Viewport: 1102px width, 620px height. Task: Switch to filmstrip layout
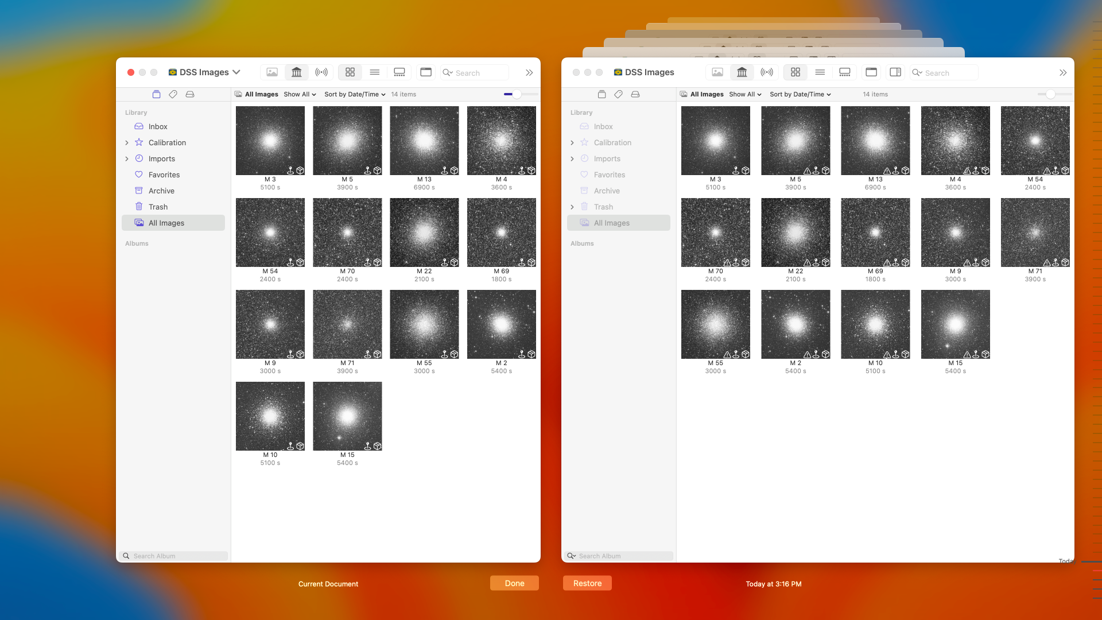tap(399, 72)
